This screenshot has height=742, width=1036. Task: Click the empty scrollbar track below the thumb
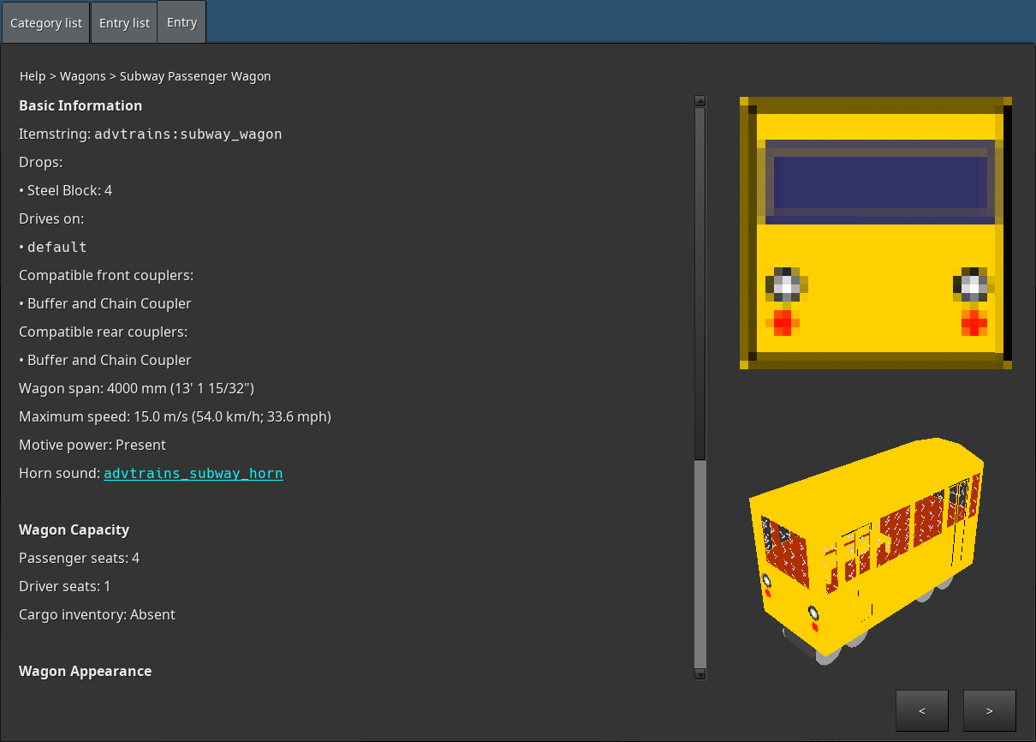coord(700,565)
